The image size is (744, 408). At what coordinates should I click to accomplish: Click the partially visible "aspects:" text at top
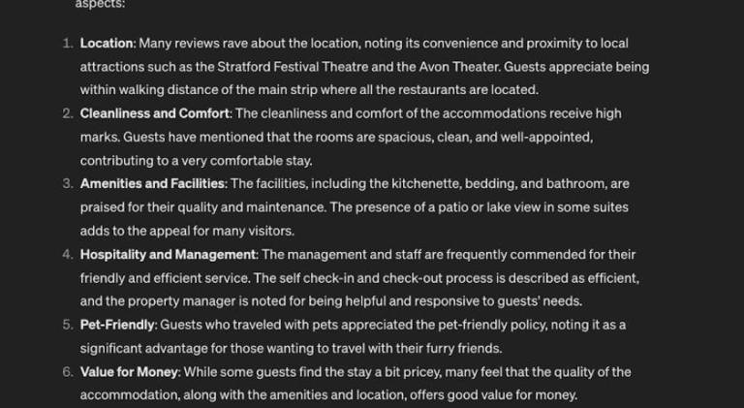point(101,4)
